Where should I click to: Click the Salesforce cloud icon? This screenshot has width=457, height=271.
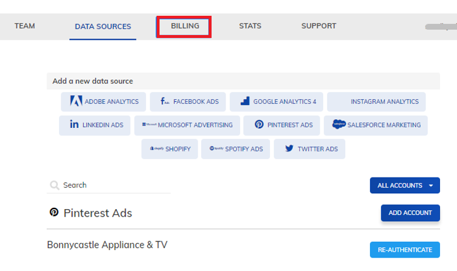(x=339, y=124)
